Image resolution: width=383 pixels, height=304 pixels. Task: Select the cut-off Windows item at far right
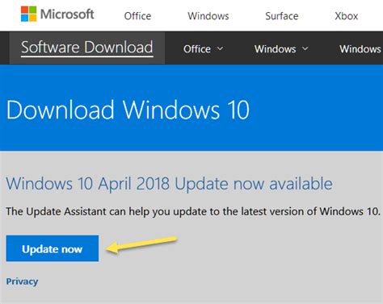[x=361, y=49]
